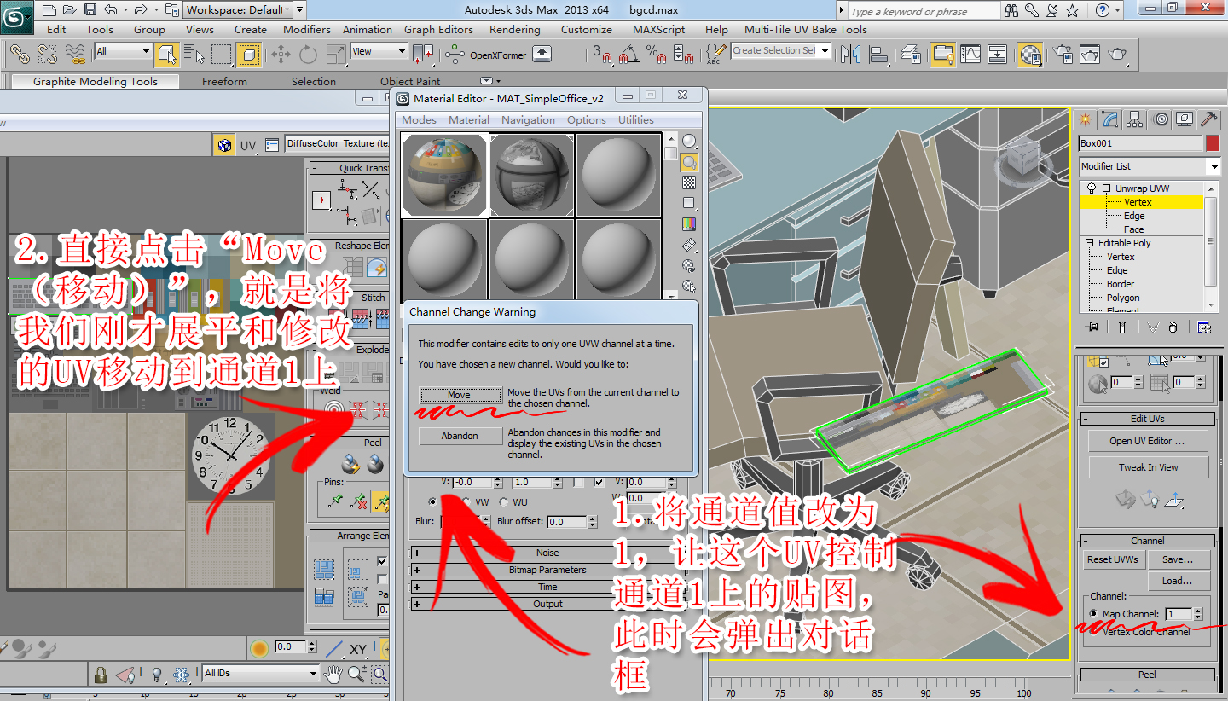1228x701 pixels.
Task: Activate the Select and Move tool
Action: [x=281, y=55]
